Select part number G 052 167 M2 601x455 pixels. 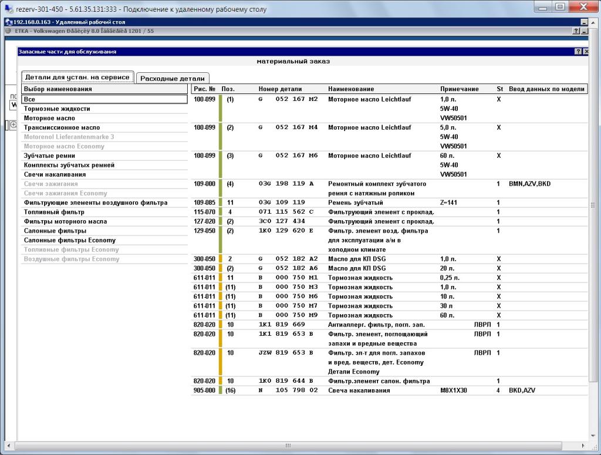[x=389, y=109]
